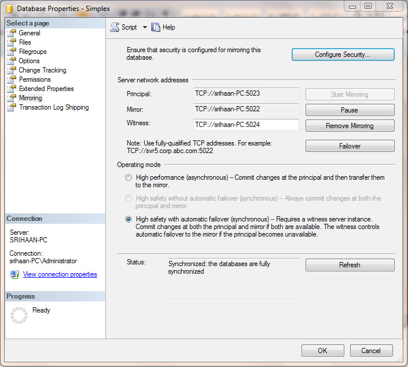Select the Mirroring page

click(x=31, y=98)
